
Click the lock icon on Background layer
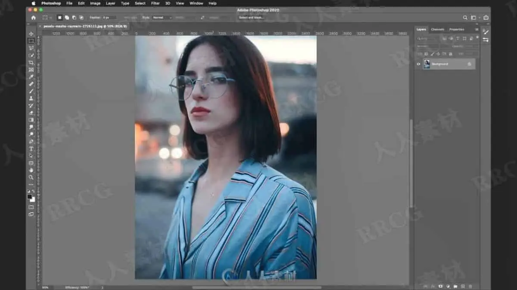[x=470, y=64]
